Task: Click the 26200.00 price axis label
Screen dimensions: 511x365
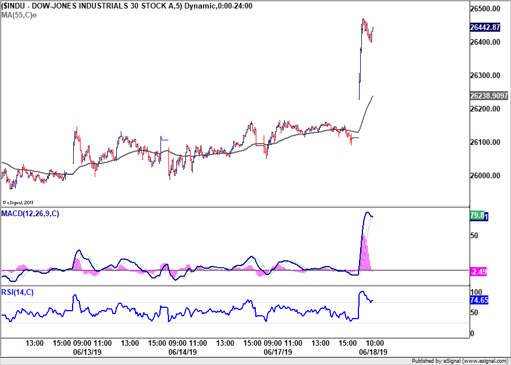Action: (x=485, y=109)
